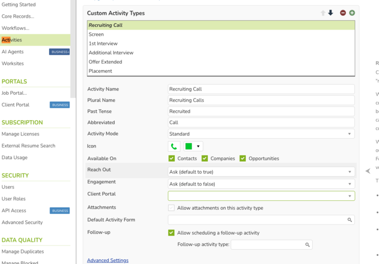The height and width of the screenshot is (264, 379).
Task: Uncheck the Contacts checkbox
Action: [172, 159]
